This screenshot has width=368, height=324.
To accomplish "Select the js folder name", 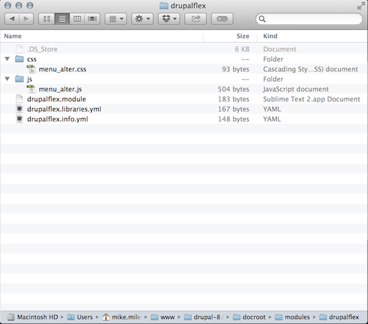I will (29, 80).
